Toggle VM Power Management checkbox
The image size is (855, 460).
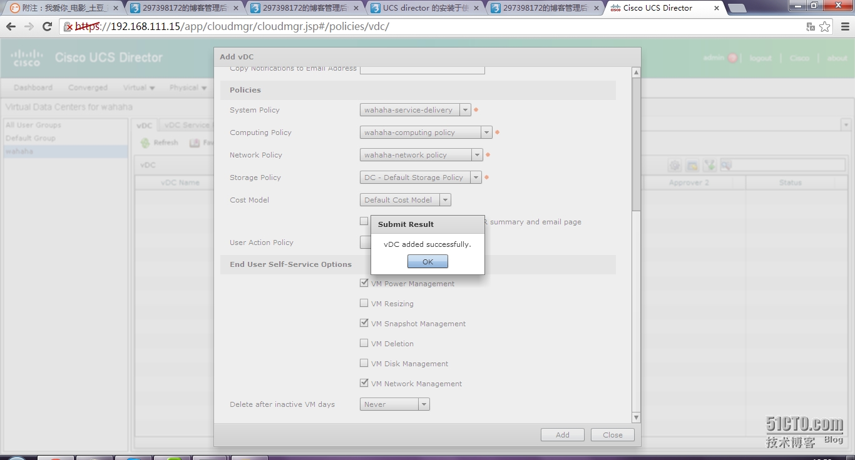click(x=364, y=283)
